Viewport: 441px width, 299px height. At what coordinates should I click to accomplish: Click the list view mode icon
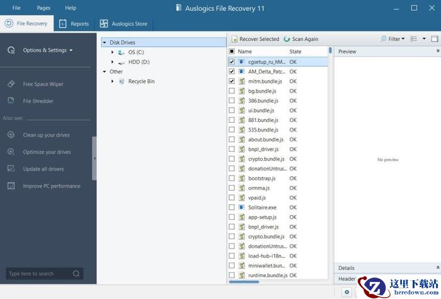click(x=413, y=39)
